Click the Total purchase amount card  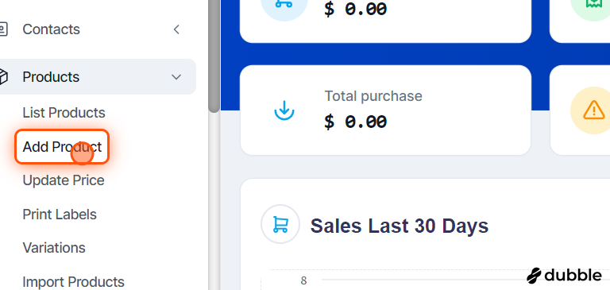(x=385, y=110)
